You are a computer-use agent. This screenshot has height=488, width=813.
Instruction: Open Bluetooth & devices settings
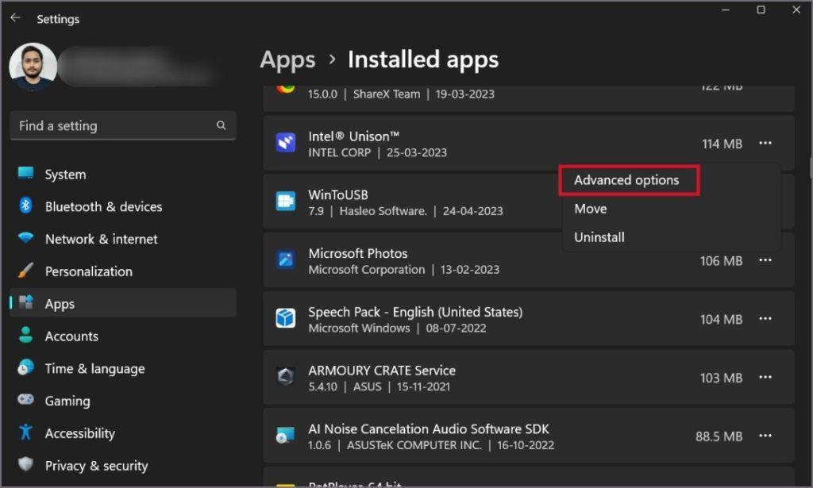pyautogui.click(x=123, y=206)
